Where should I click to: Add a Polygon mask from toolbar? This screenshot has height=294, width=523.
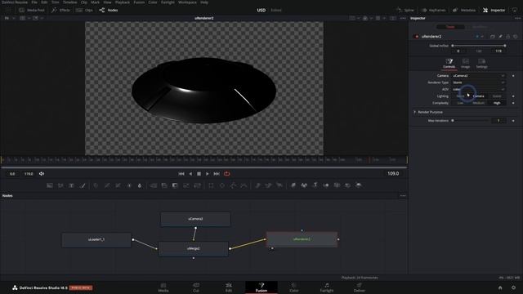233,185
